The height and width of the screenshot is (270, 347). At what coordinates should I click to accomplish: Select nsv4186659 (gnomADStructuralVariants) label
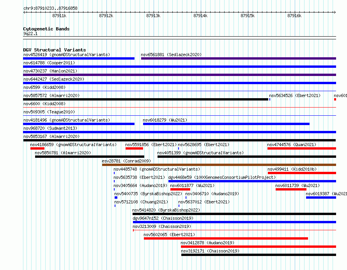pos(73,145)
